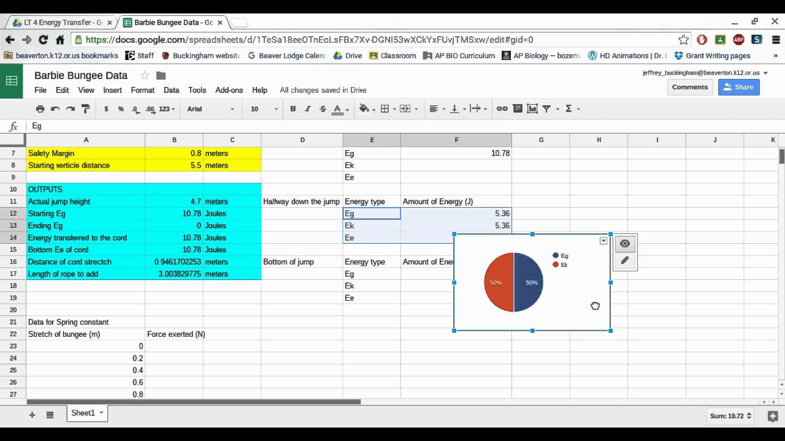Open the Buckingham website bookmark

[201, 56]
